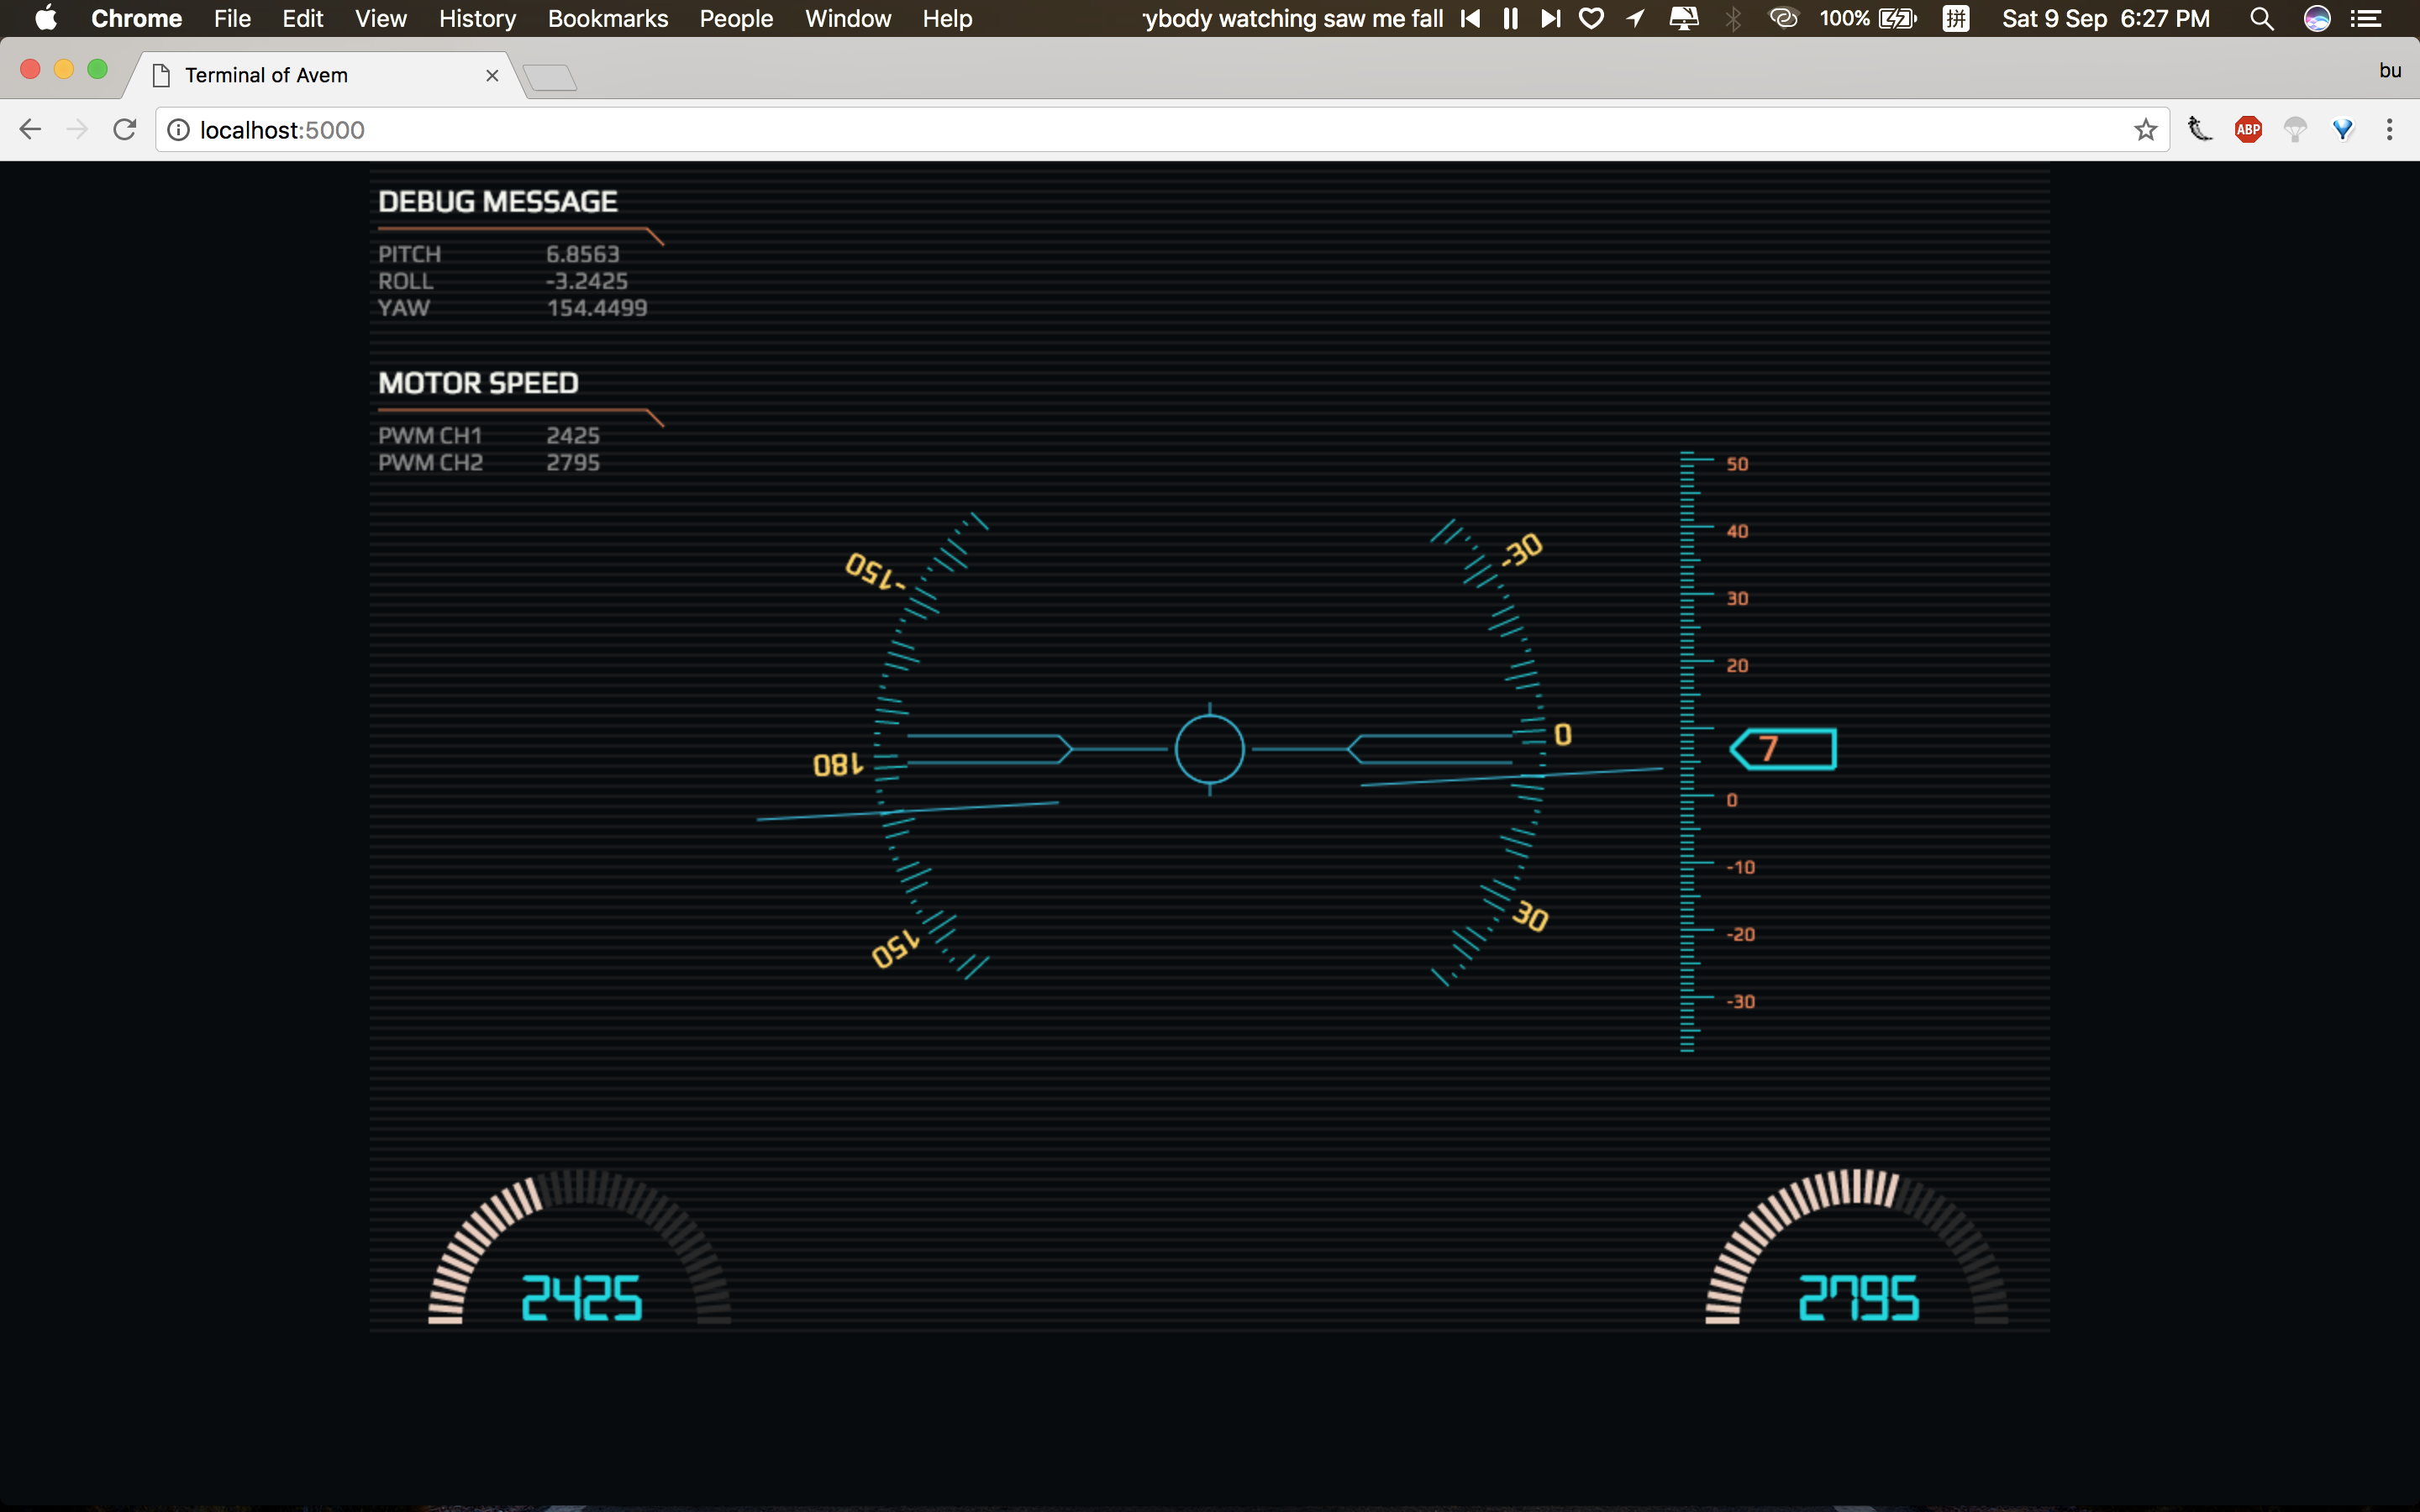This screenshot has height=1512, width=2420.
Task: Select the Terminal of Avem tab
Action: 300,75
